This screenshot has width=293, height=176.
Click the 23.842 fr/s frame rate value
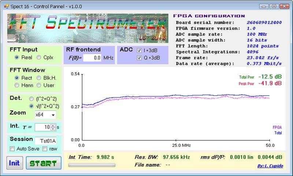tap(263, 58)
